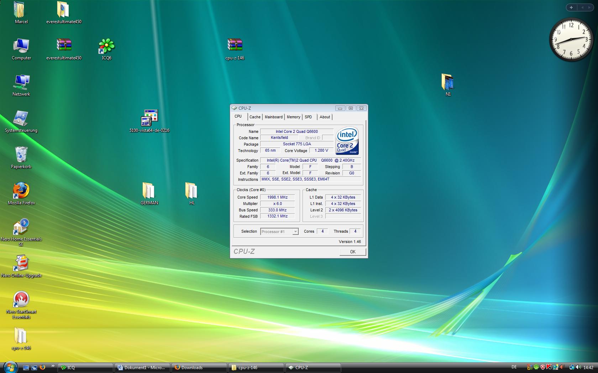
Task: Open the GERMAN folder on desktop
Action: (149, 191)
